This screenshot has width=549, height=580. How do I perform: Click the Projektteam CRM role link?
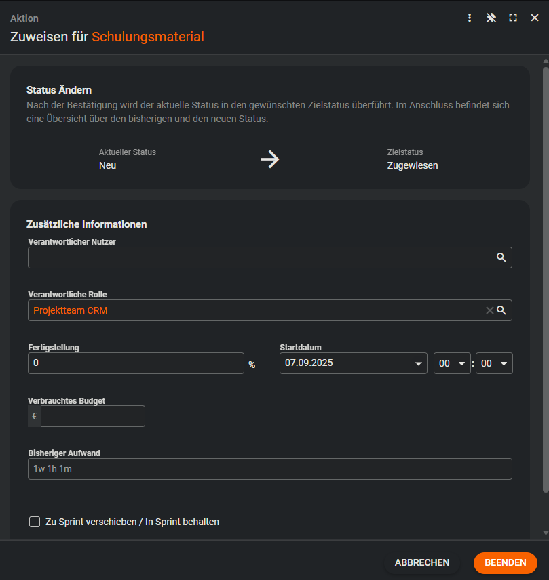tap(71, 310)
